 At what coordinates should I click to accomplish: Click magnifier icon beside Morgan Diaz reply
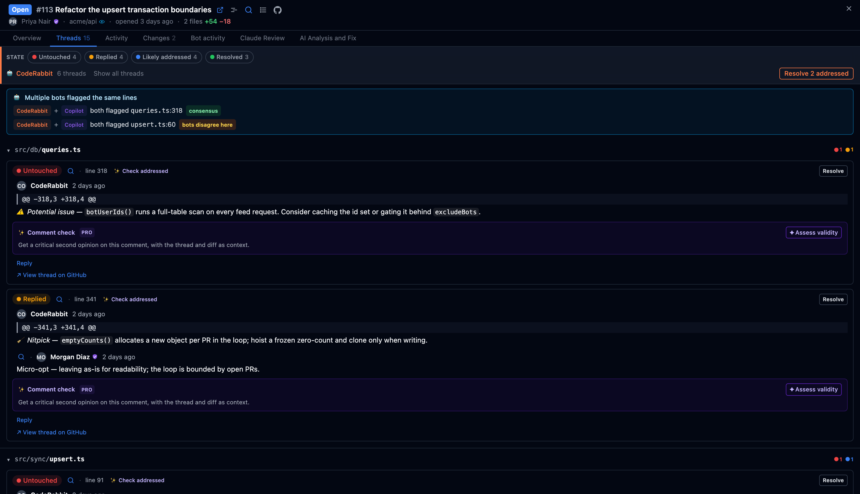pos(21,357)
